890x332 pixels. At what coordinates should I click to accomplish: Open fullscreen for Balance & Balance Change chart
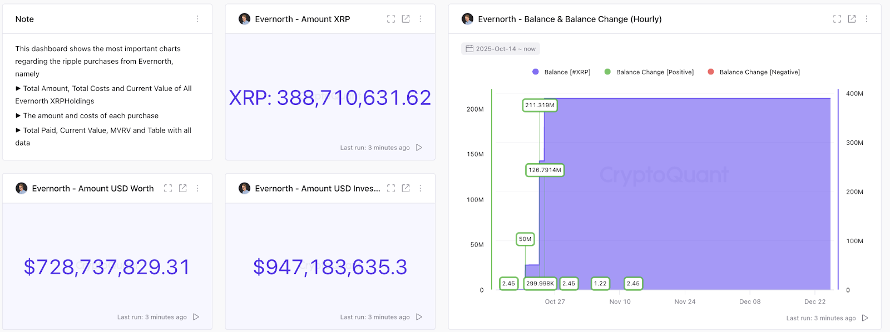pos(837,19)
